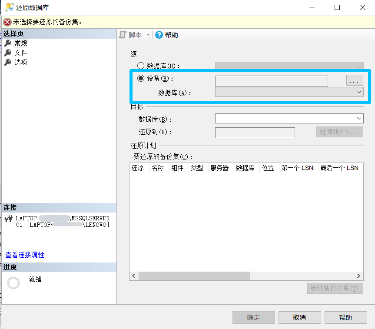Open the 脚本 dropdown arrow

148,35
